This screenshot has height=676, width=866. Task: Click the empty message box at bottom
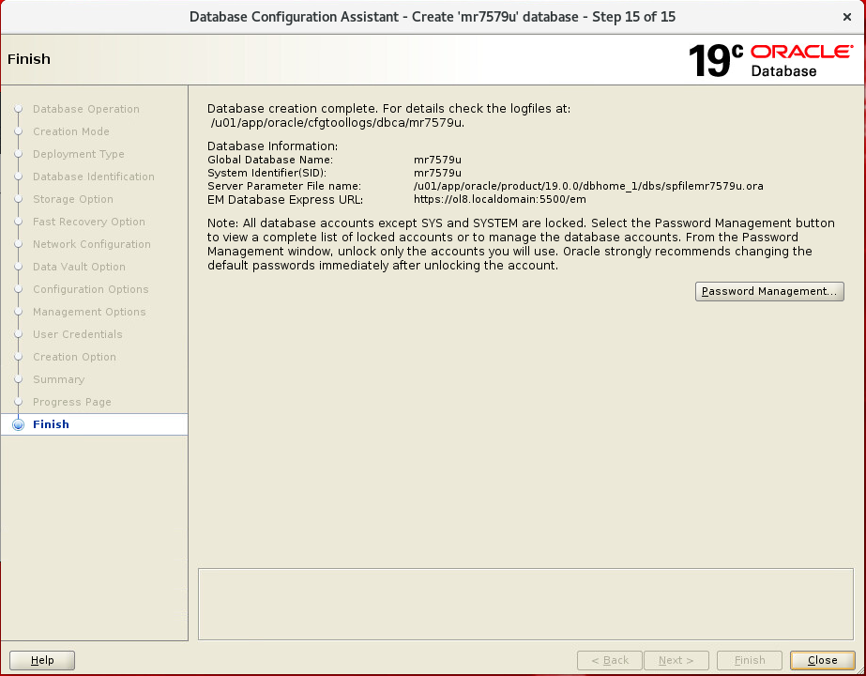pos(525,604)
